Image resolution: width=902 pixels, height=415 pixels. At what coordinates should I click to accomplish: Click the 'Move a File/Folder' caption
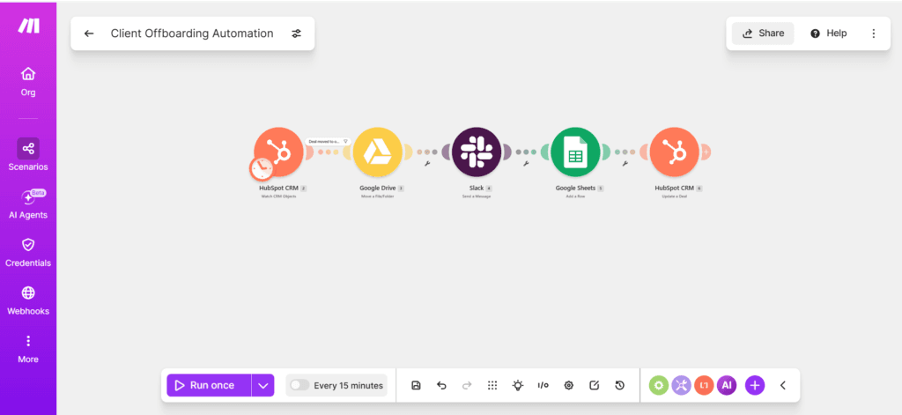(x=377, y=196)
